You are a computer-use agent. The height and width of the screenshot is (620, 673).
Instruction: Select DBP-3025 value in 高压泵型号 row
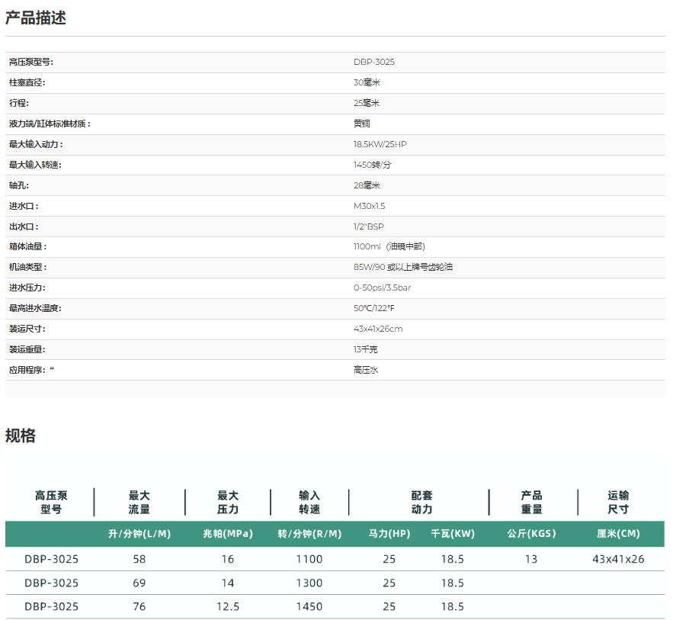point(373,63)
